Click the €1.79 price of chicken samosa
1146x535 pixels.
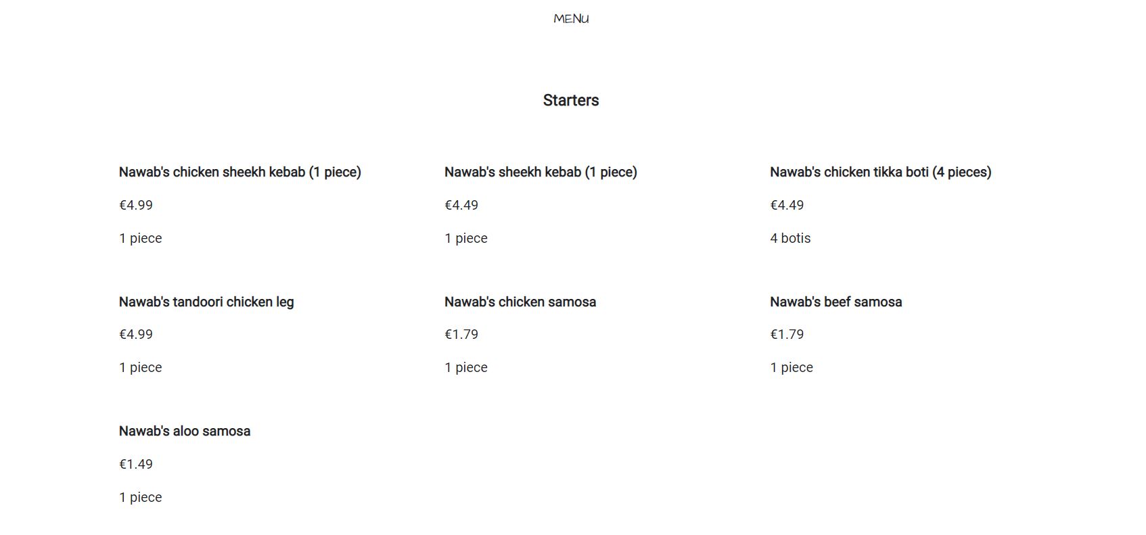tap(461, 334)
